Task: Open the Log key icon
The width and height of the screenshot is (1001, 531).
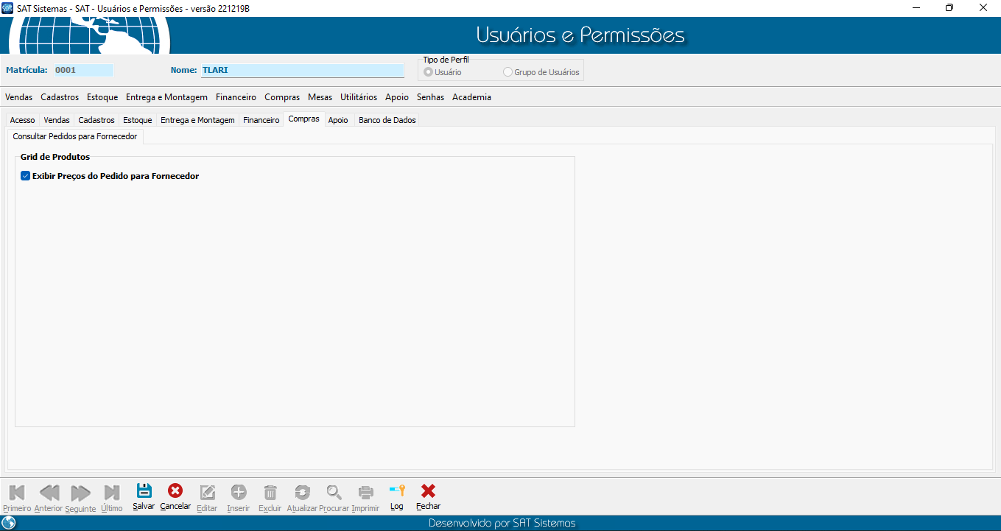Action: coord(397,491)
